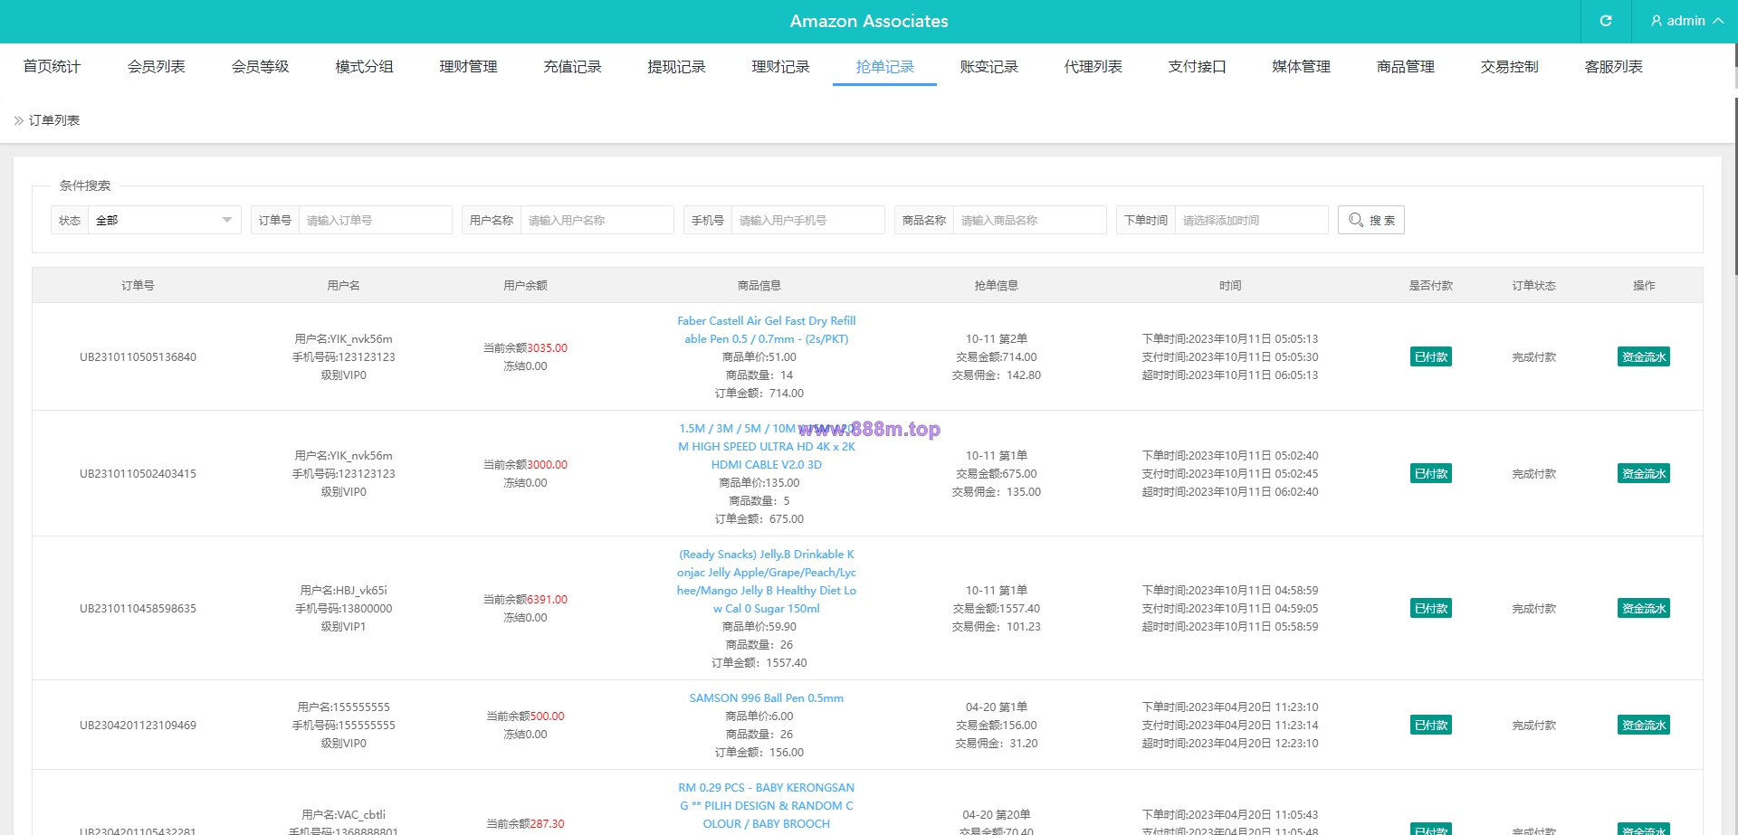This screenshot has height=835, width=1738.
Task: Open SAMSON 996 Ball Pen product link
Action: (x=766, y=698)
